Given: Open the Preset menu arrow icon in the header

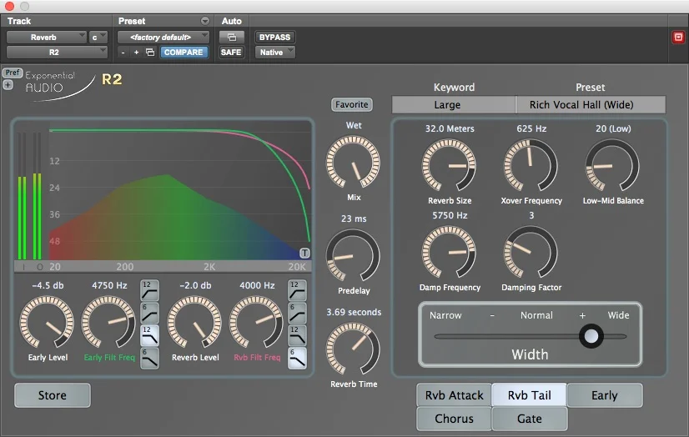Looking at the screenshot, I should click(x=204, y=21).
